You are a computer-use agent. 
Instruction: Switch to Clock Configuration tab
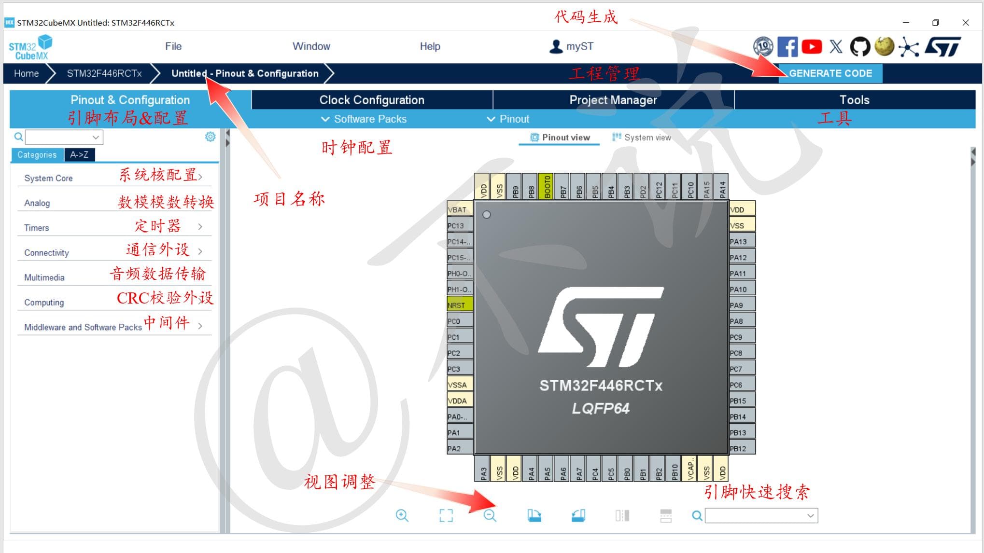tap(372, 100)
